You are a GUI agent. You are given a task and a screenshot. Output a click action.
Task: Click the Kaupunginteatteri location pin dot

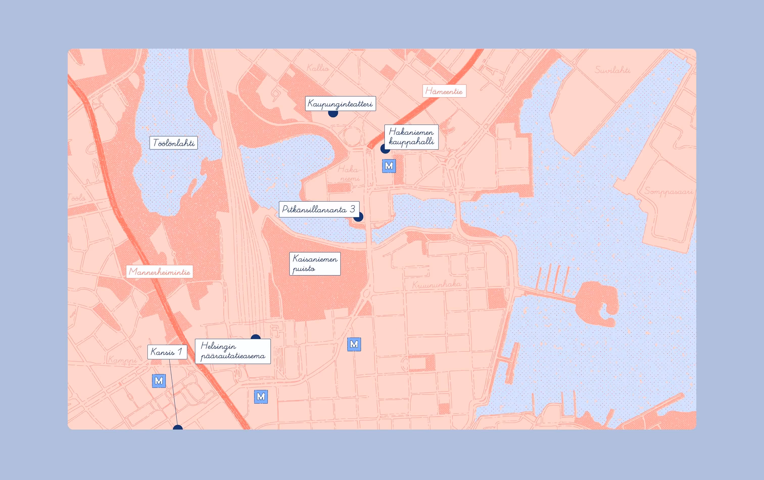pyautogui.click(x=333, y=114)
